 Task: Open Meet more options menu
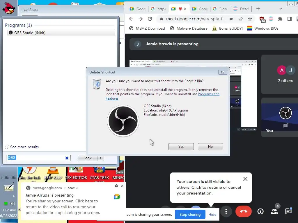pos(226,211)
